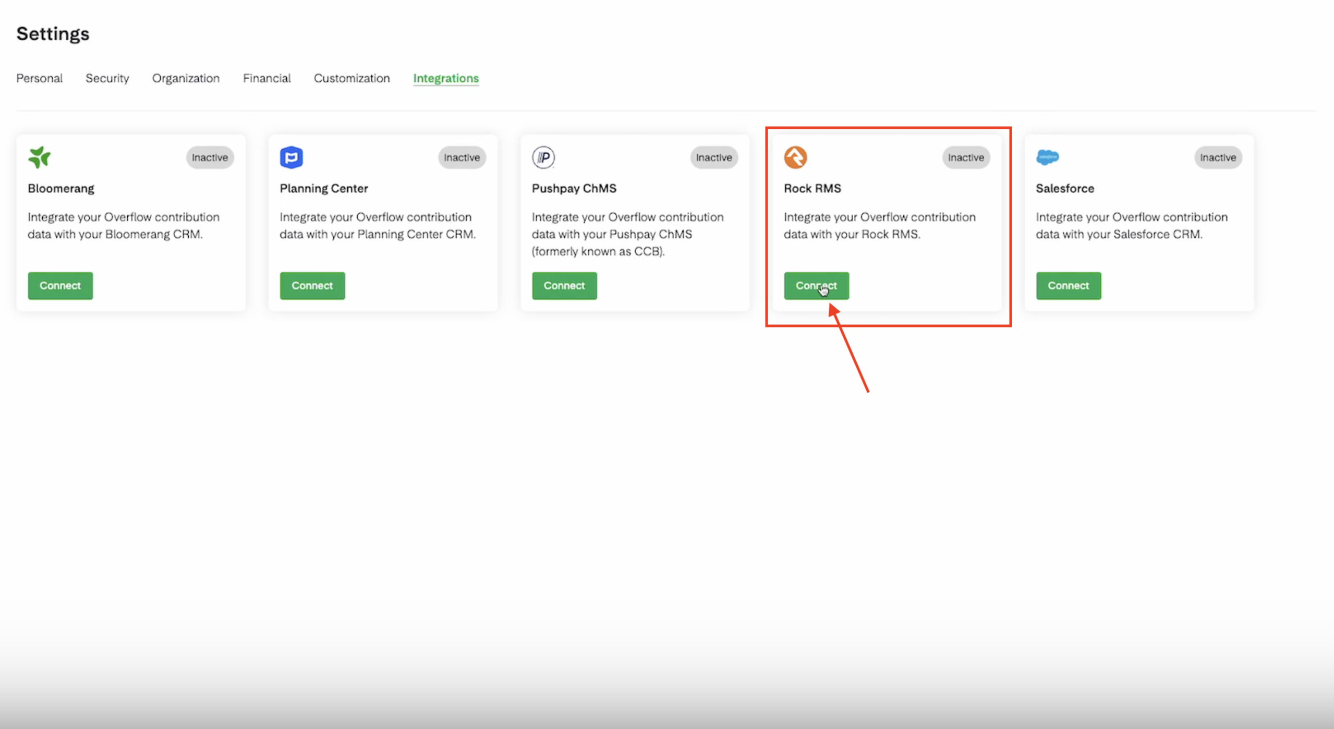Connect the Bloomerang integration

pos(60,286)
